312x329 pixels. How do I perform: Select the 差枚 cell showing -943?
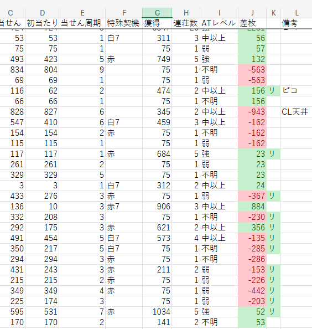coord(252,112)
